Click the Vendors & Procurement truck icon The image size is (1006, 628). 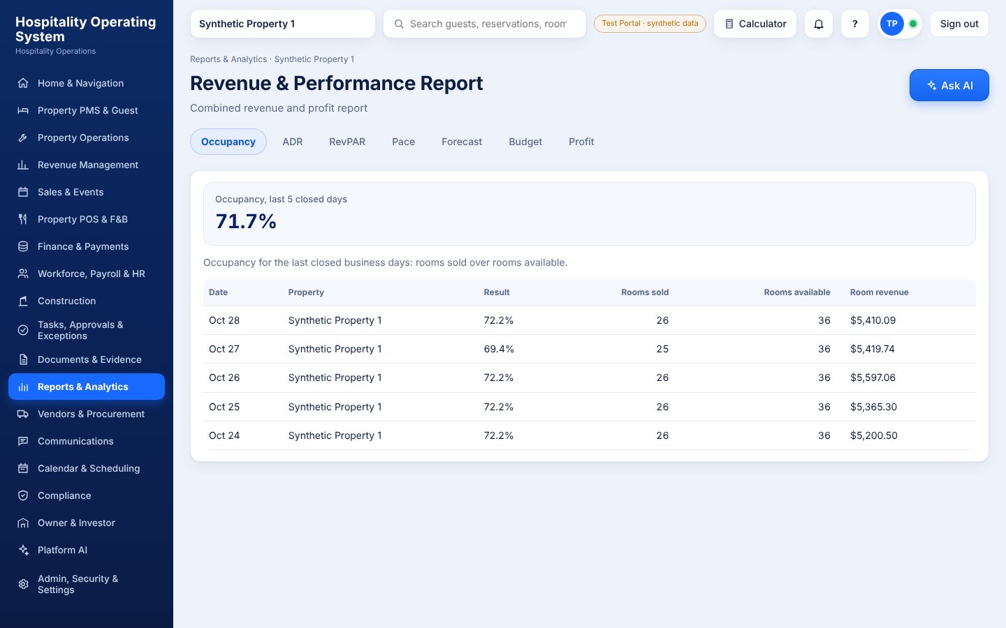pos(23,414)
